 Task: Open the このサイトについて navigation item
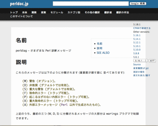21,16
